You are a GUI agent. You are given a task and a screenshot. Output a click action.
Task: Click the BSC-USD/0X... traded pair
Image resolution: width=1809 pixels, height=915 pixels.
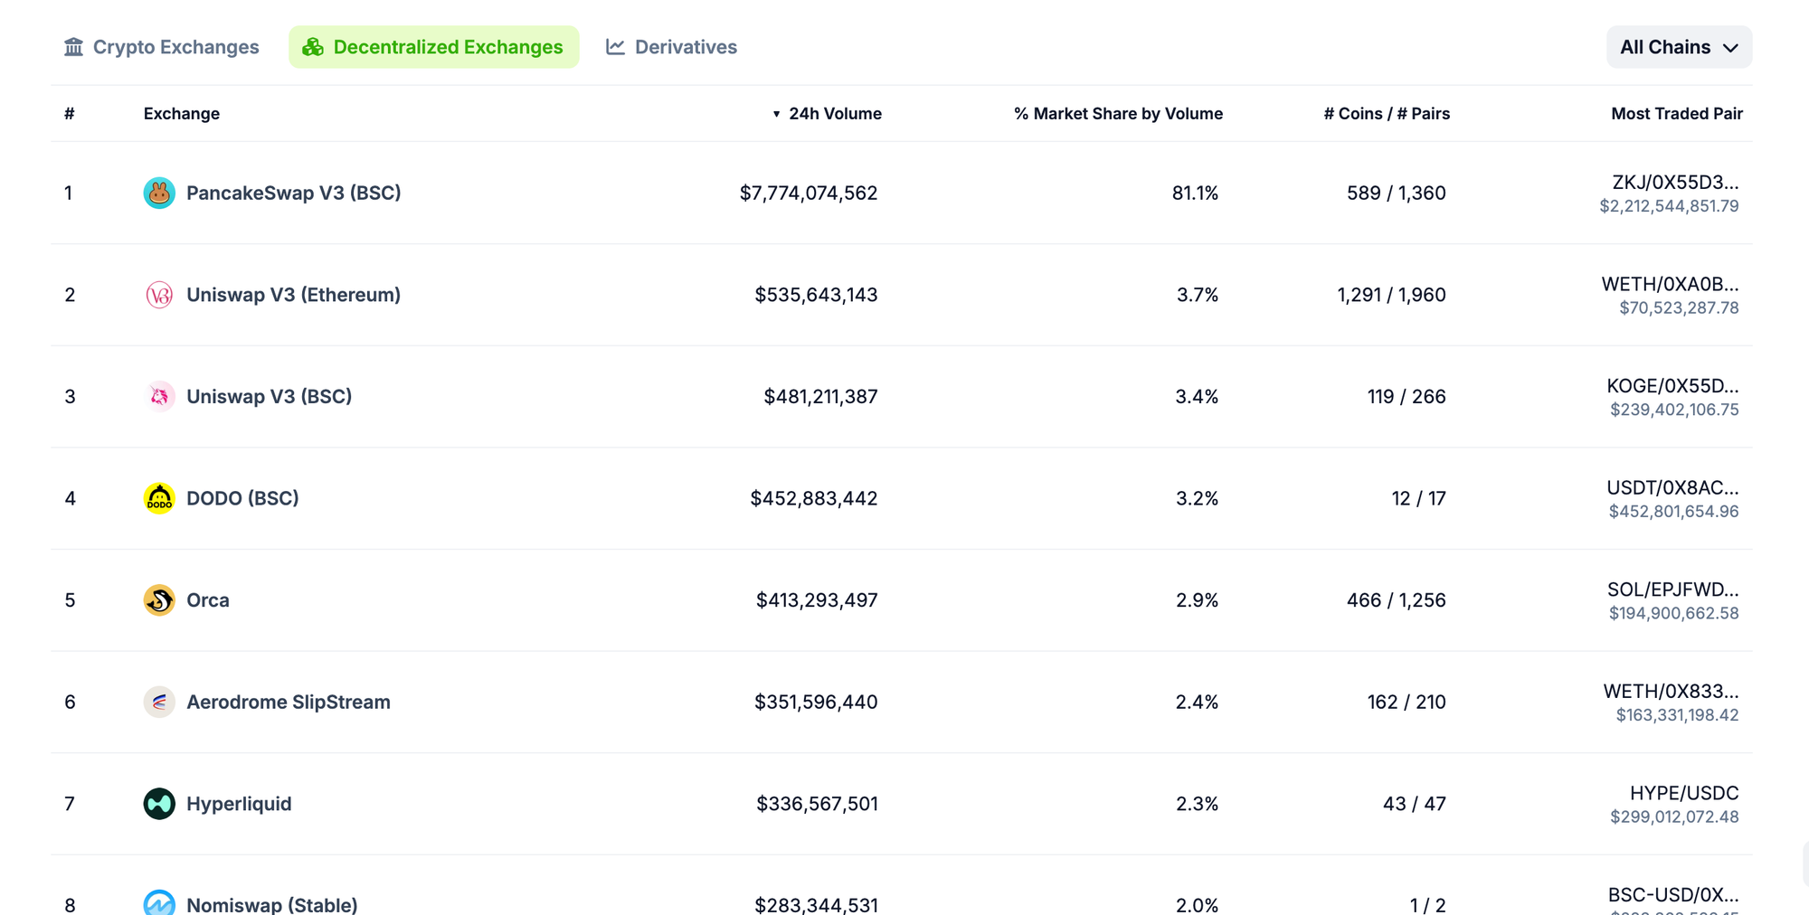1673,895
